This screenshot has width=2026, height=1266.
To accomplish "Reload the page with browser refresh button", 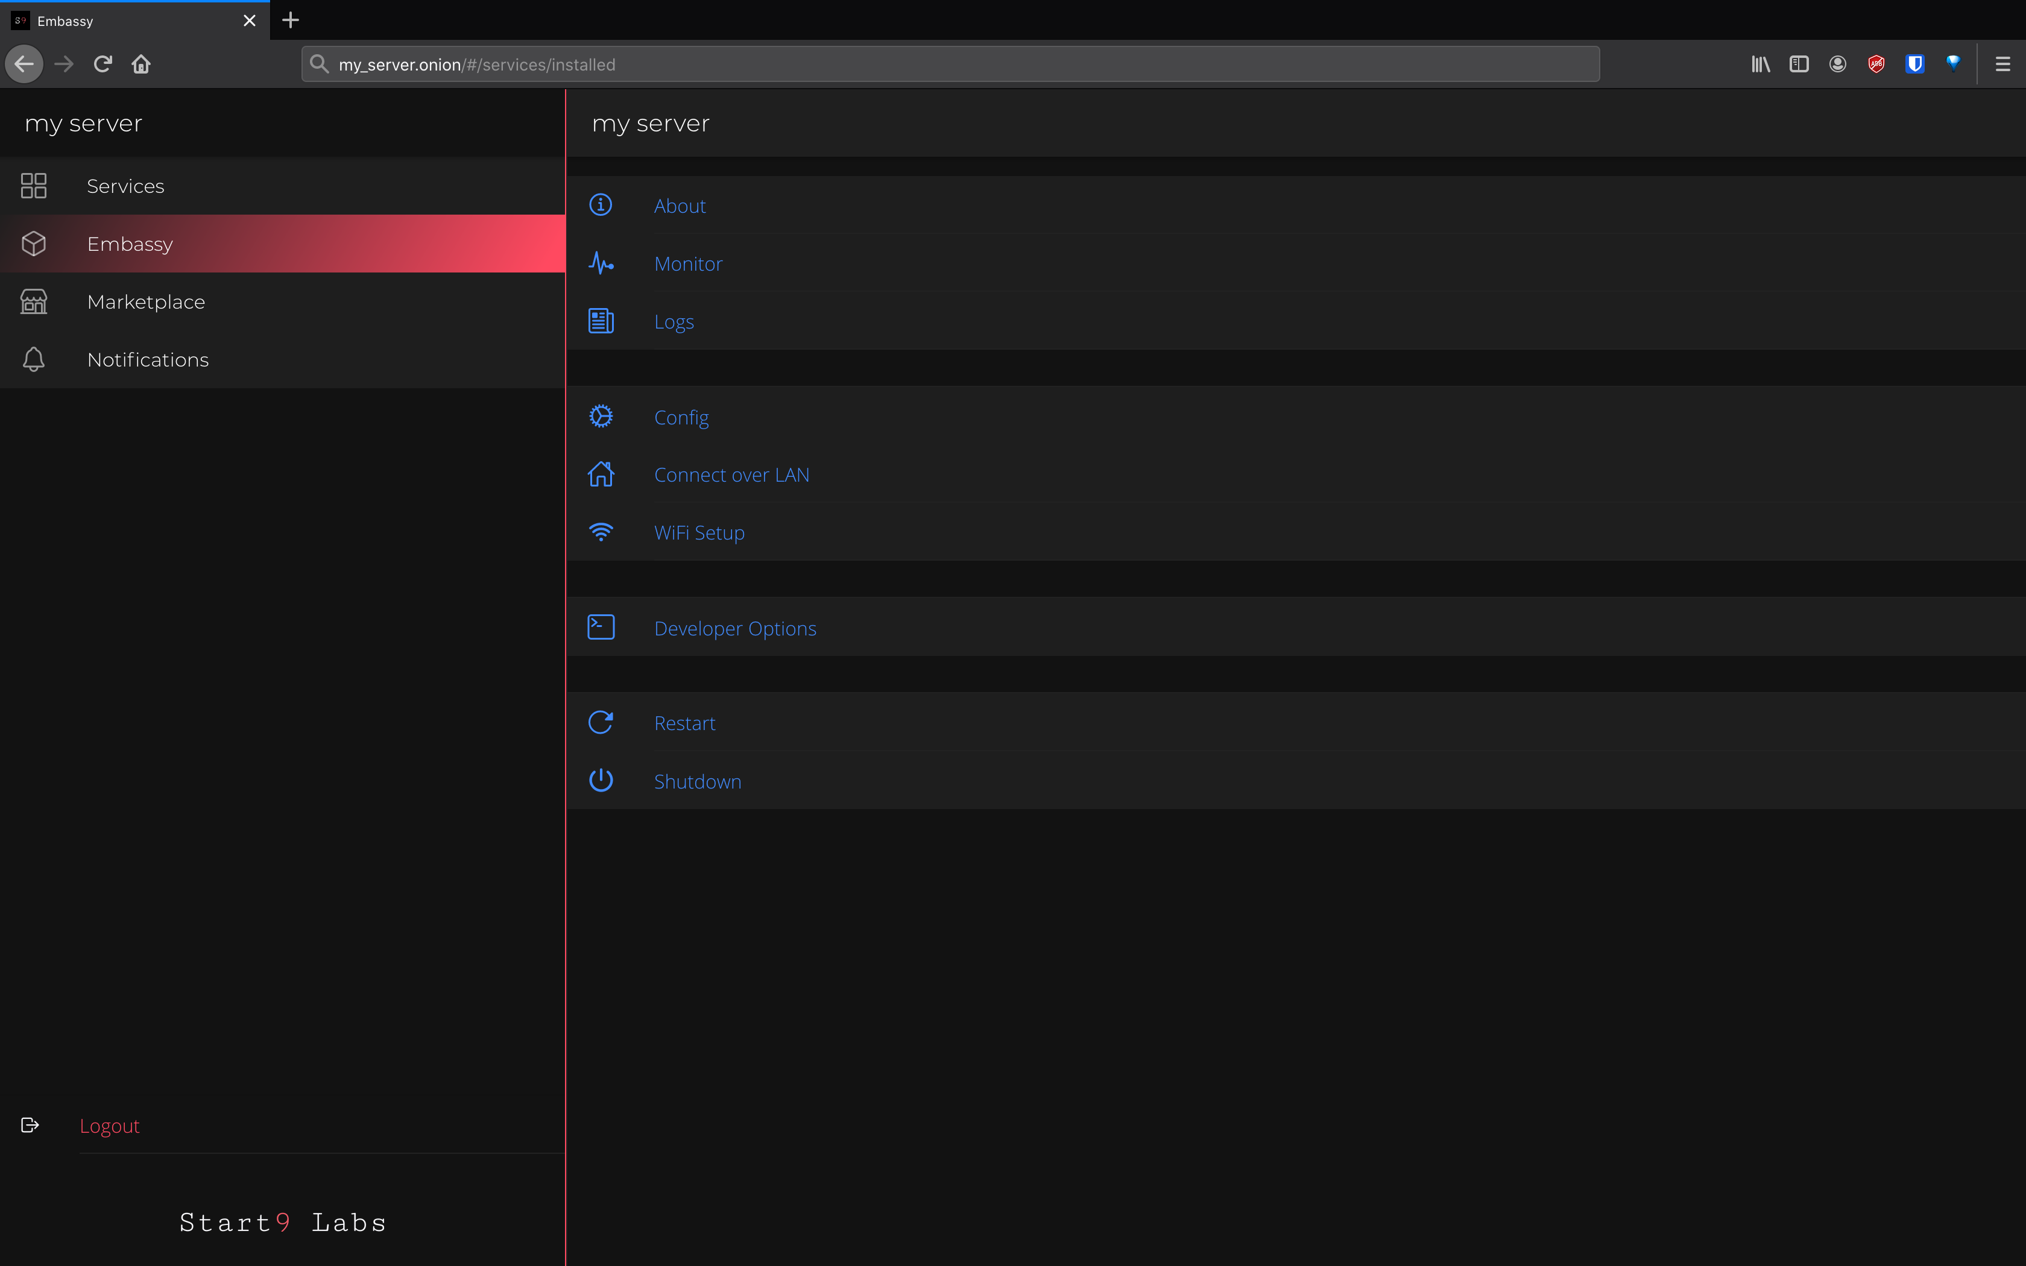I will click(103, 65).
